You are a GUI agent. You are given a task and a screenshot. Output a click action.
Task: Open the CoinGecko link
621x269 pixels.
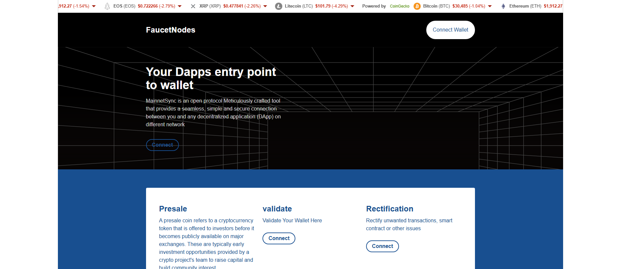[x=399, y=6]
